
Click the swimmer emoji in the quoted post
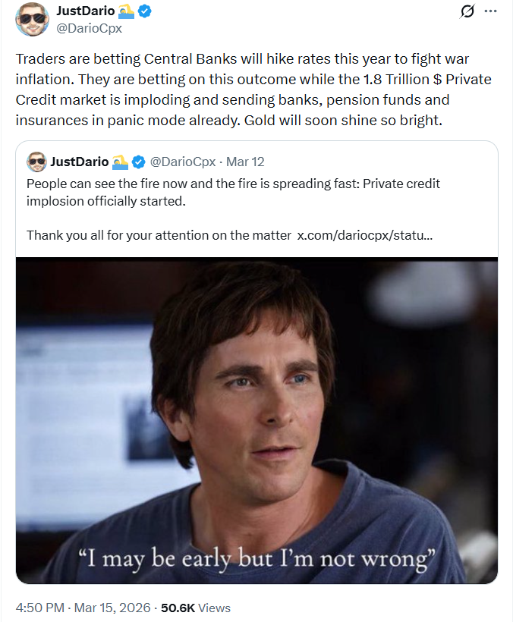click(121, 162)
